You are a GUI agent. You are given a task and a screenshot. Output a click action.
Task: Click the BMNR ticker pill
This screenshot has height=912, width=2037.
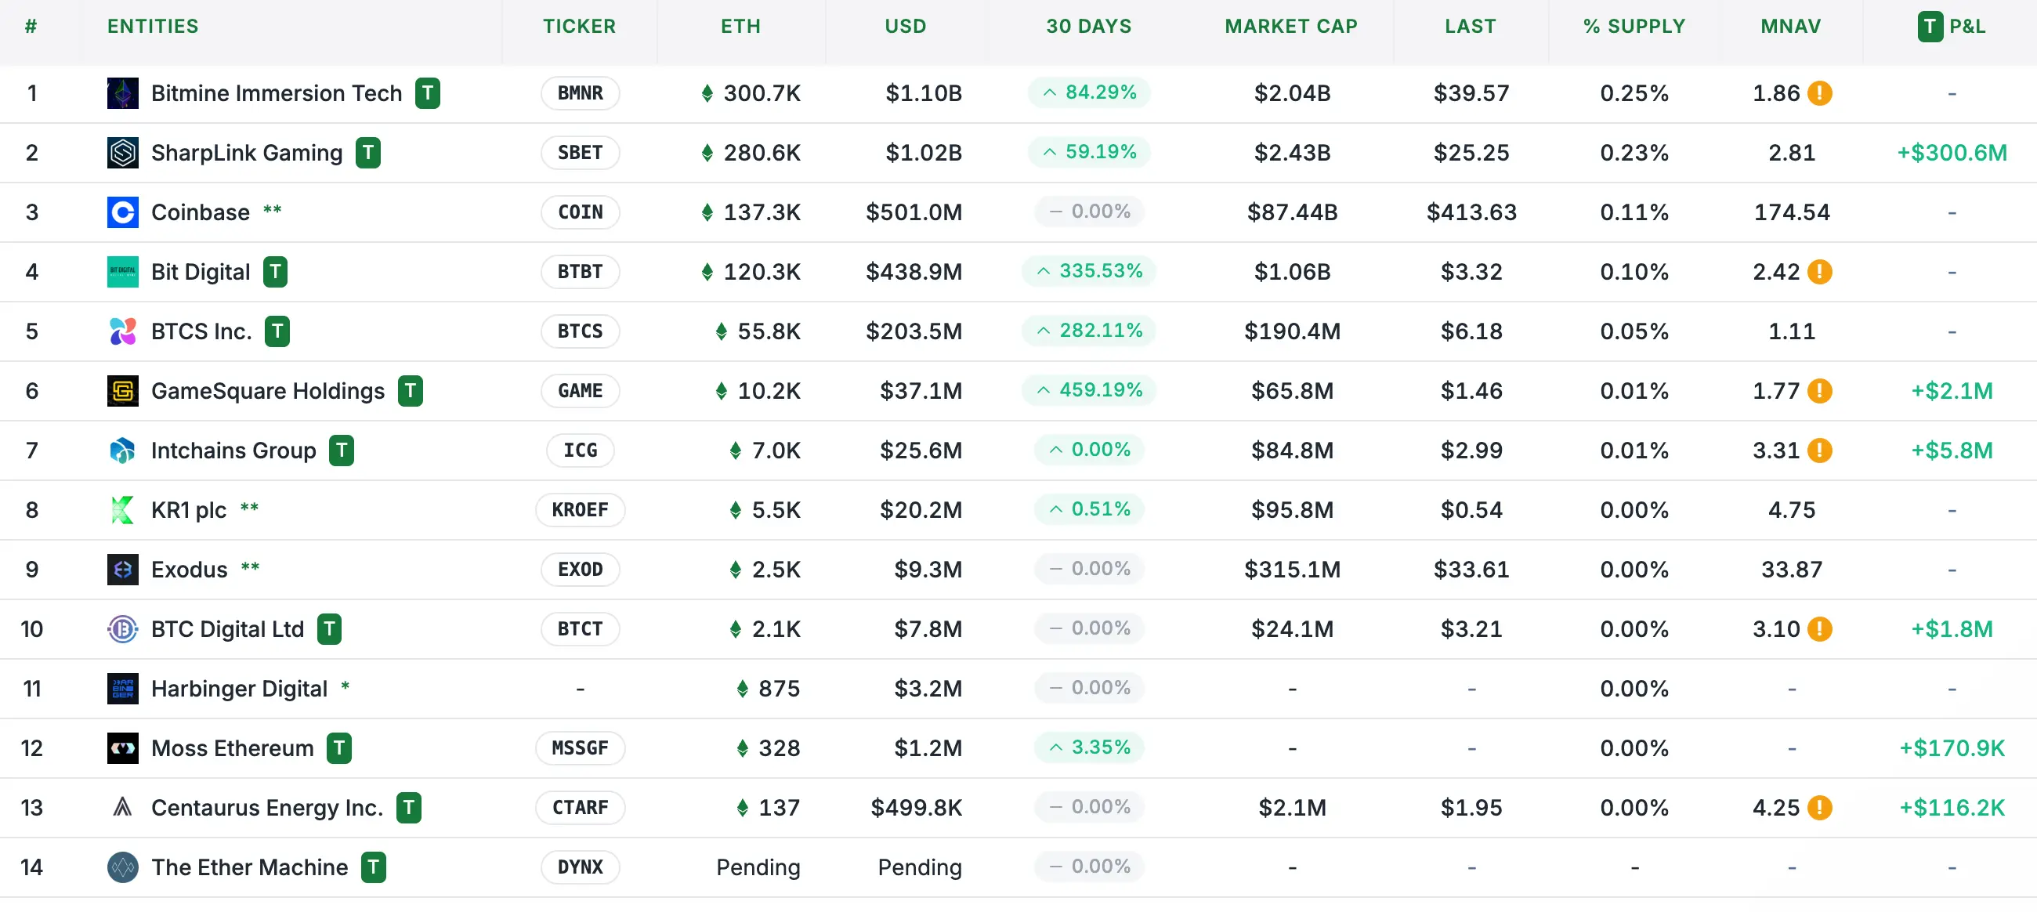580,93
